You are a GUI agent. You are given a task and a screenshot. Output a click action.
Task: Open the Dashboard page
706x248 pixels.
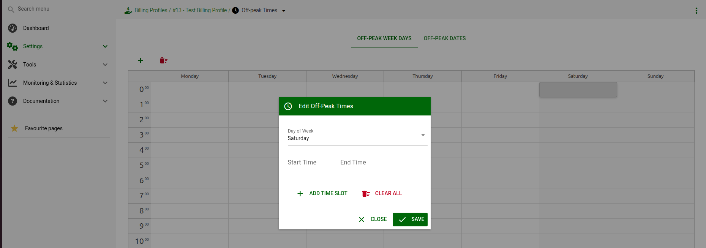36,28
